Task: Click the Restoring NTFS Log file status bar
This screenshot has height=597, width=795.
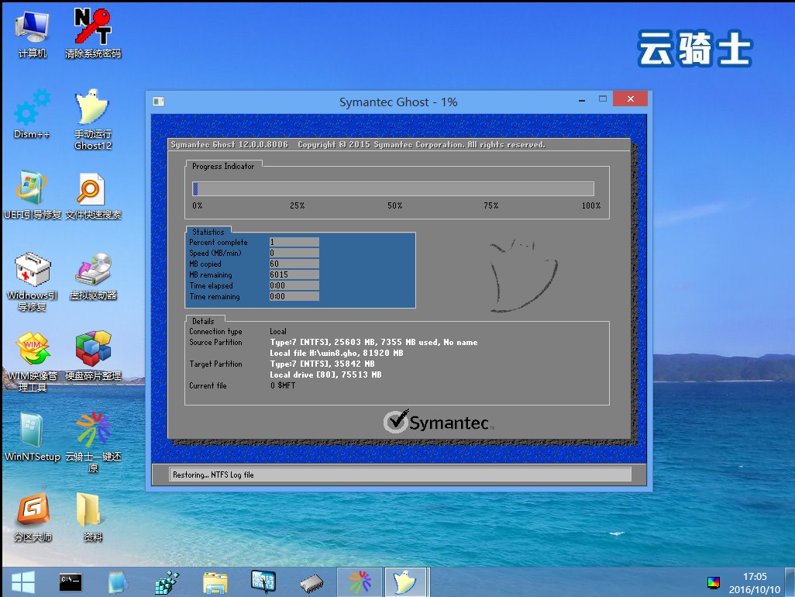Action: coord(400,474)
